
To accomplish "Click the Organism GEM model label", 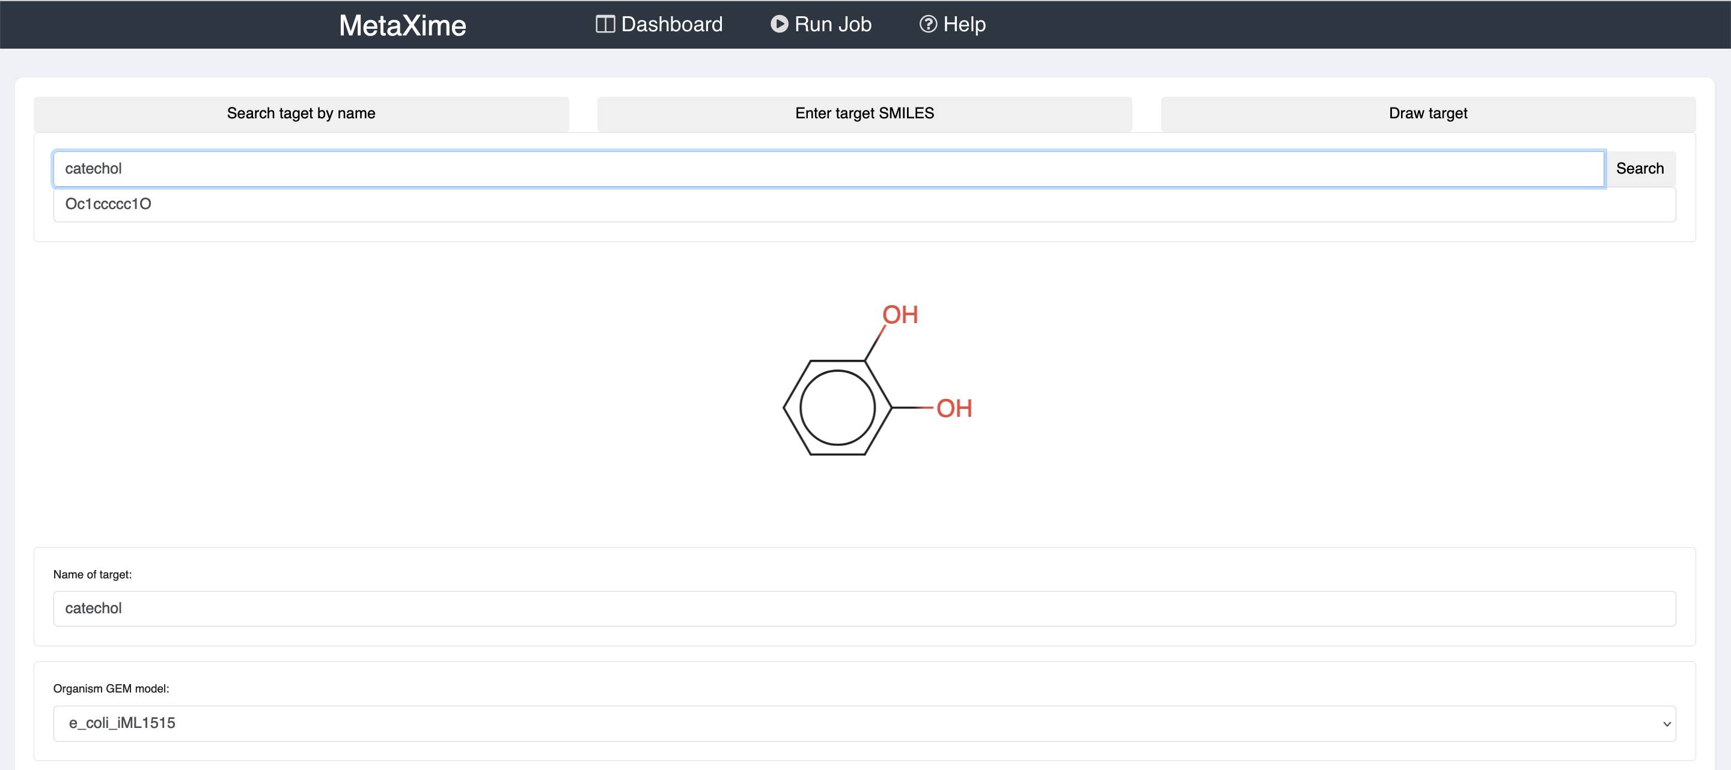I will [111, 689].
